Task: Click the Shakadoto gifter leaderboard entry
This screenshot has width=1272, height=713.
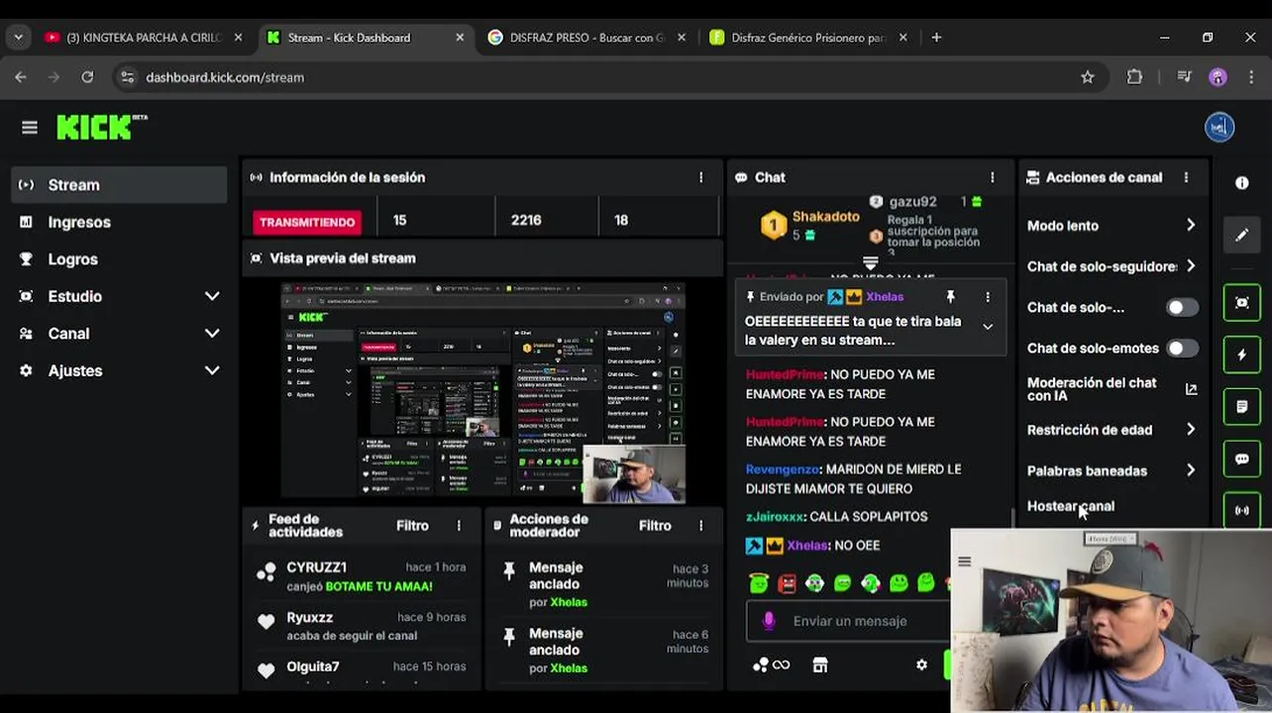Action: 809,225
